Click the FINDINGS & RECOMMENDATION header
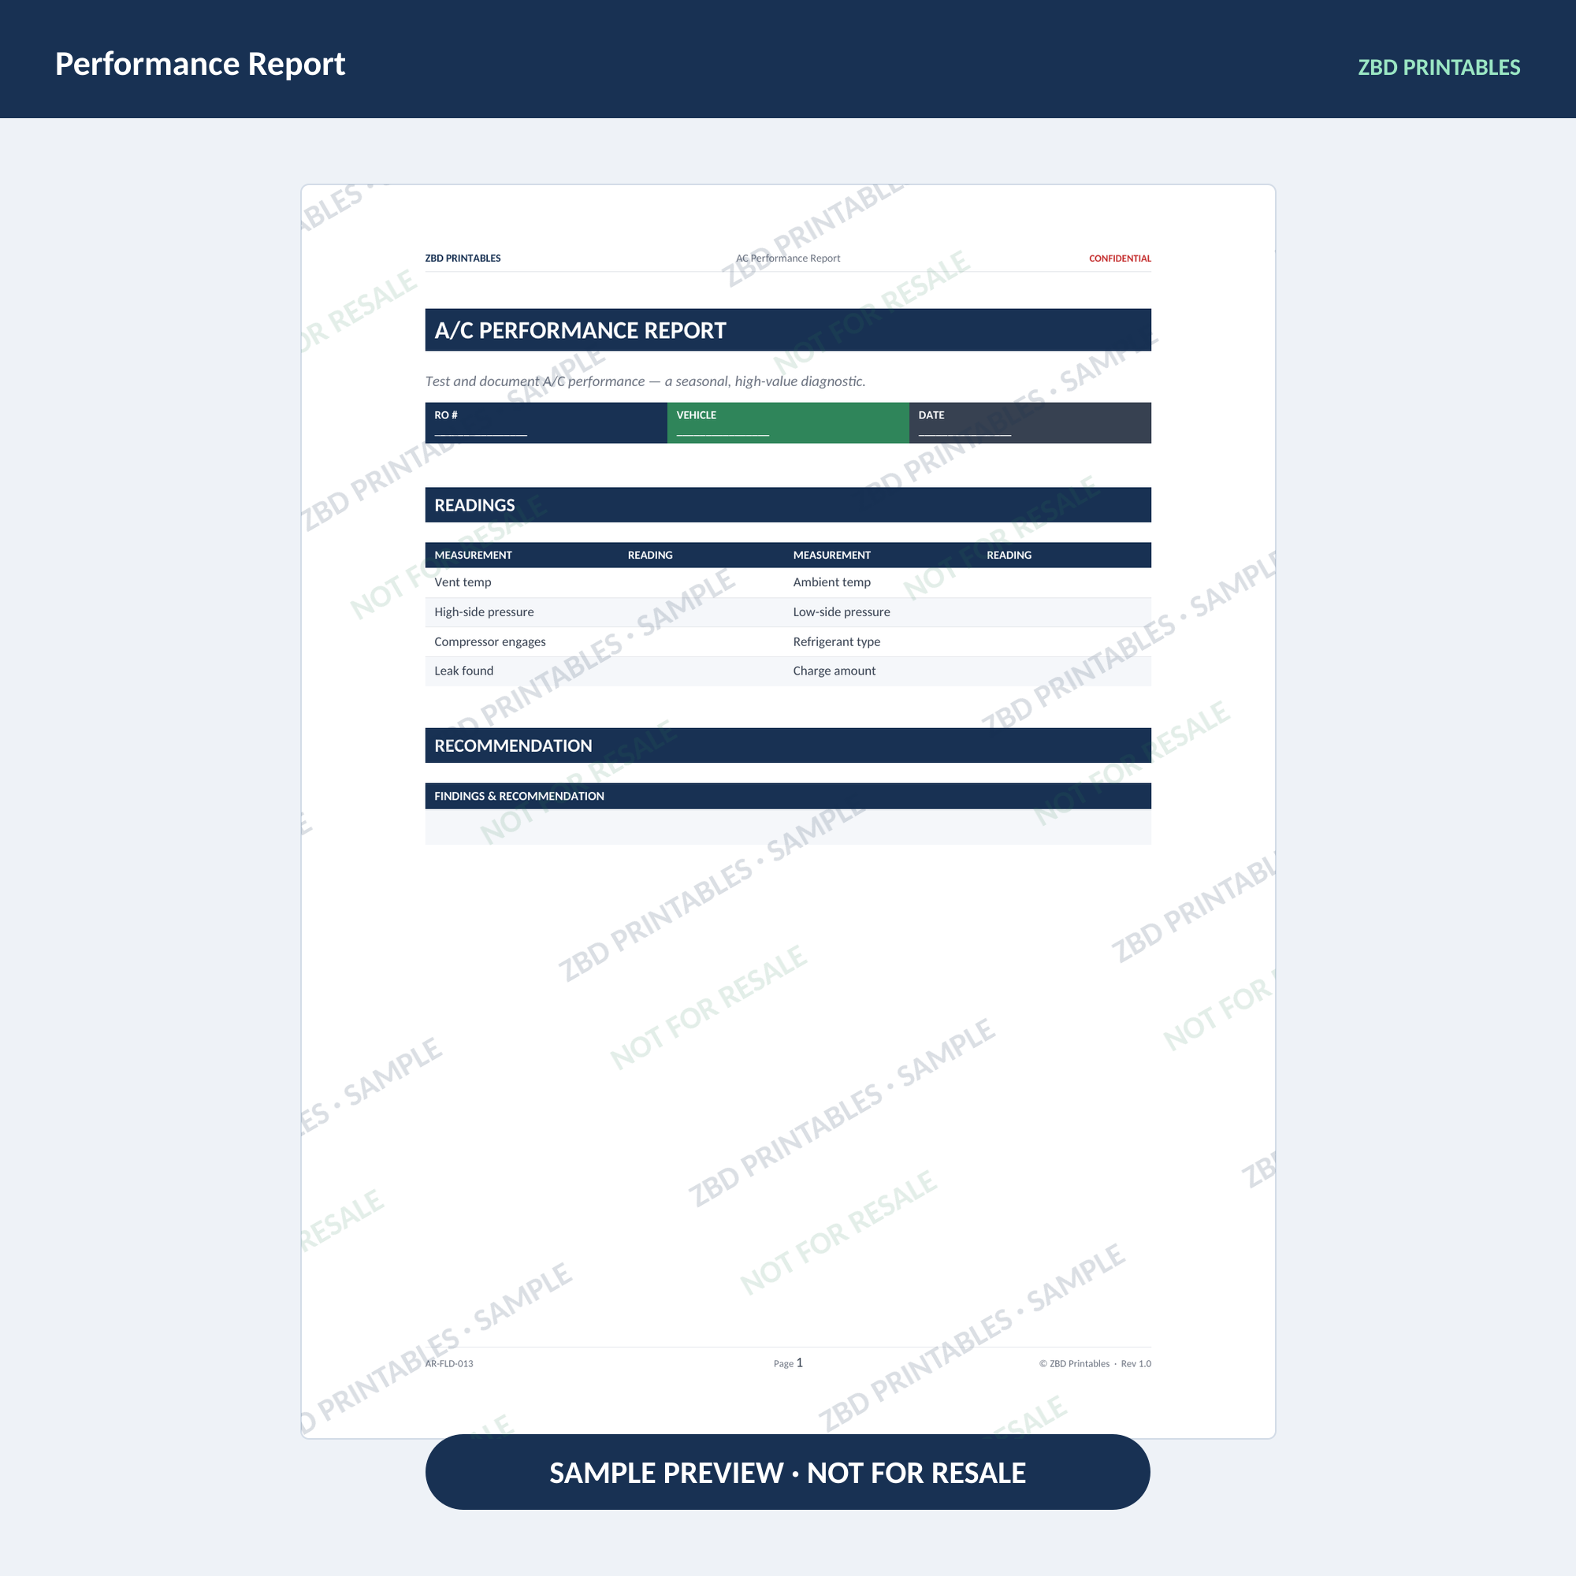Viewport: 1576px width, 1576px height. pyautogui.click(x=788, y=795)
